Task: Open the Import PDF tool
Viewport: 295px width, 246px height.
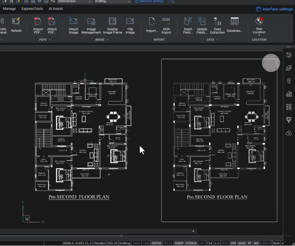Action: pos(38,25)
